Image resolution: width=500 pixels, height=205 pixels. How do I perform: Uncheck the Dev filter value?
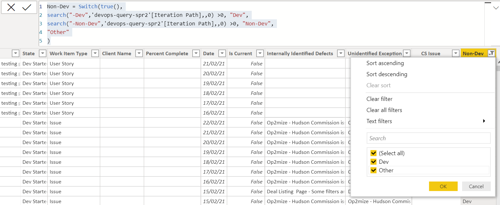pos(374,162)
